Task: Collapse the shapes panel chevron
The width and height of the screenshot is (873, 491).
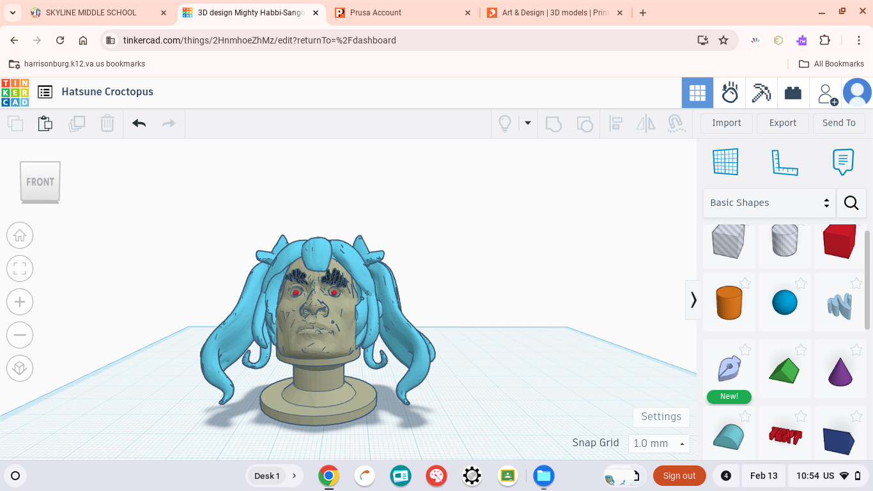Action: coord(693,299)
